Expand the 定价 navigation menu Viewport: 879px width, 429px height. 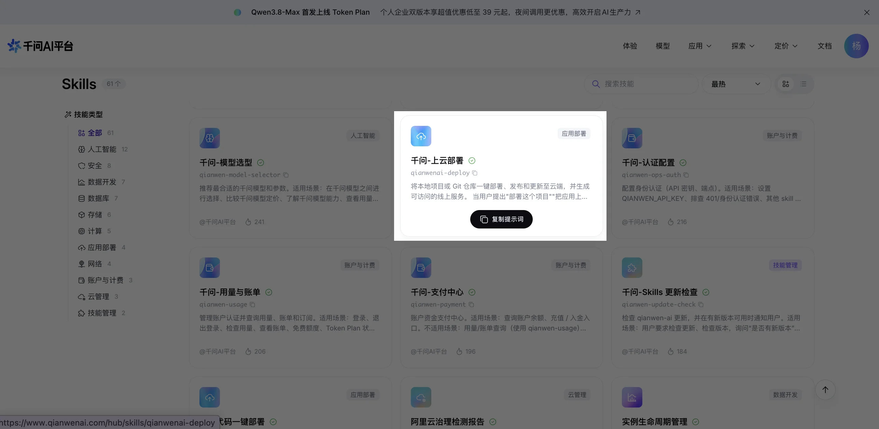pyautogui.click(x=786, y=46)
